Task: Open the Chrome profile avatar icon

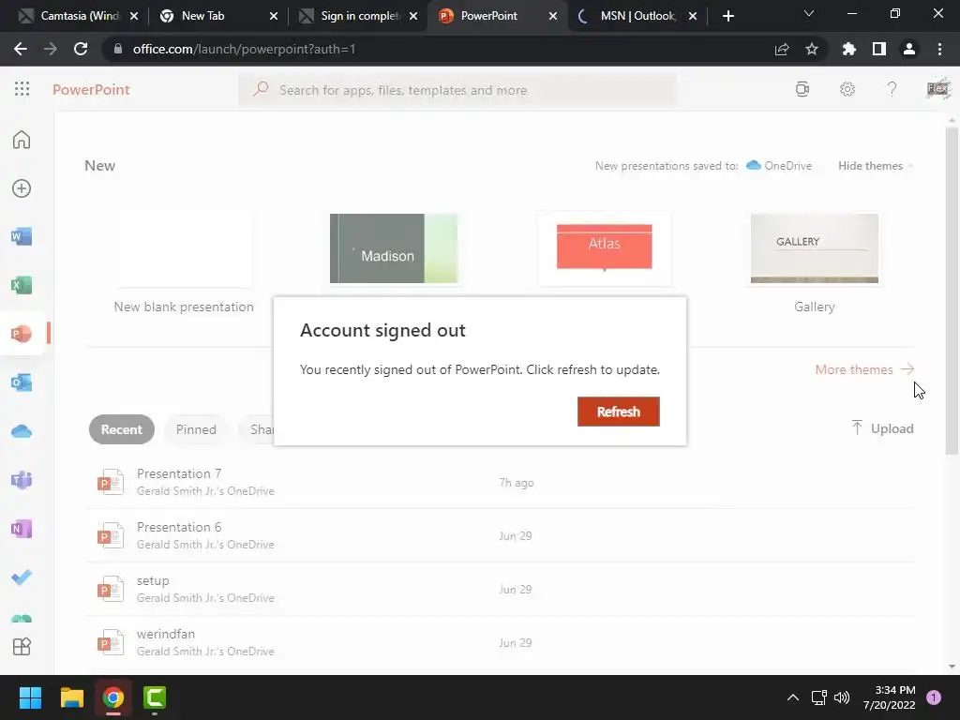Action: click(x=909, y=49)
